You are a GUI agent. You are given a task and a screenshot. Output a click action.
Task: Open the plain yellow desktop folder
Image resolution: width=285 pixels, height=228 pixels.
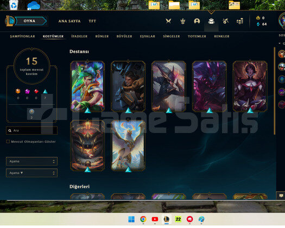point(174,5)
